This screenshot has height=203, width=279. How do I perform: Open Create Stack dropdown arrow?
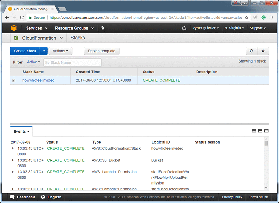point(44,51)
